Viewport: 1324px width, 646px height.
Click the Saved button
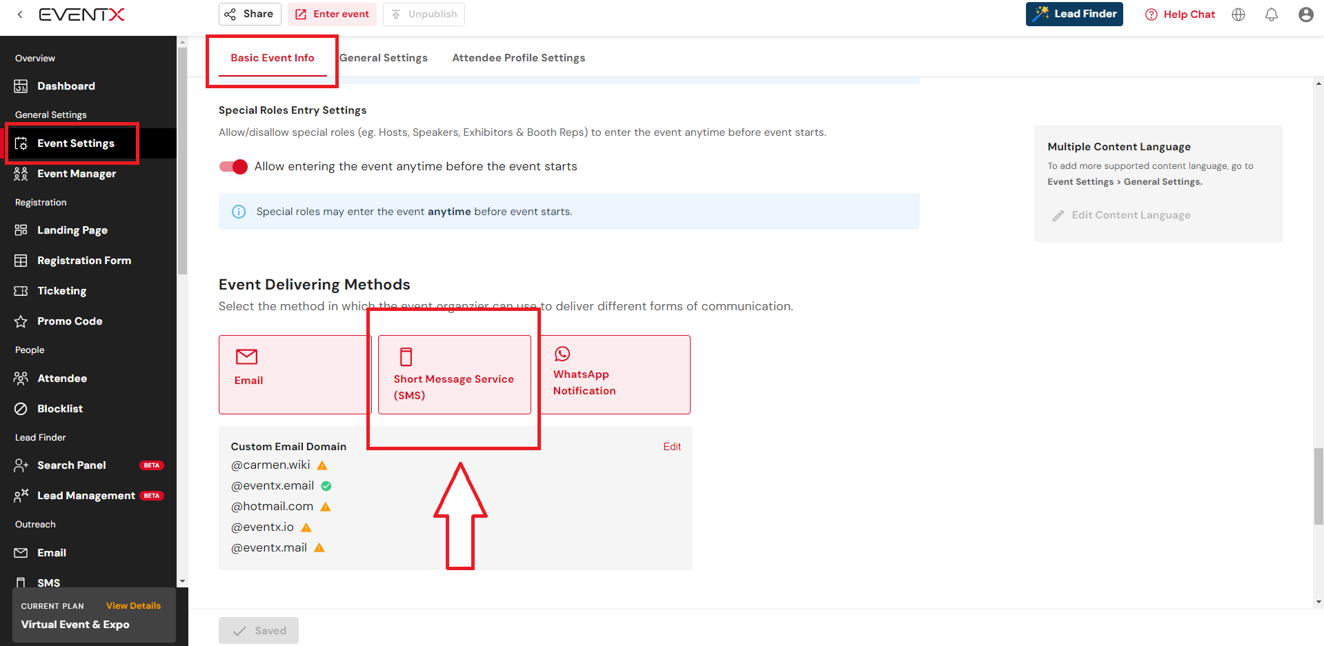click(x=259, y=631)
